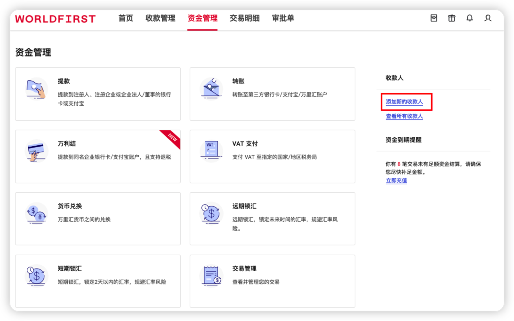
Task: Click the mailbox icon in header
Action: click(434, 18)
